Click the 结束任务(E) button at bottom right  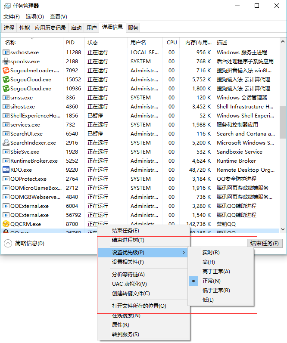pyautogui.click(x=265, y=243)
